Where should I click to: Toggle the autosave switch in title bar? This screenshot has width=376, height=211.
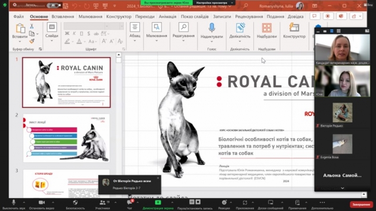[53, 5]
